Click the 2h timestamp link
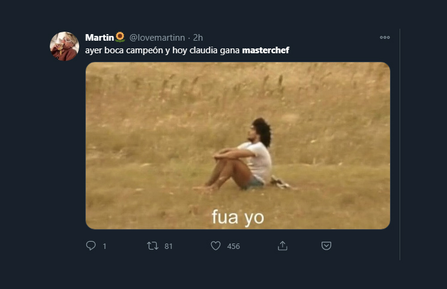 point(198,38)
